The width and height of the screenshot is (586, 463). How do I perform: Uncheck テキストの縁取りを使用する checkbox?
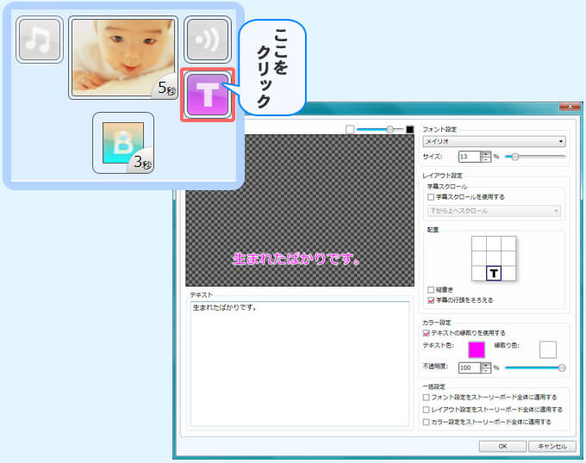pyautogui.click(x=427, y=332)
